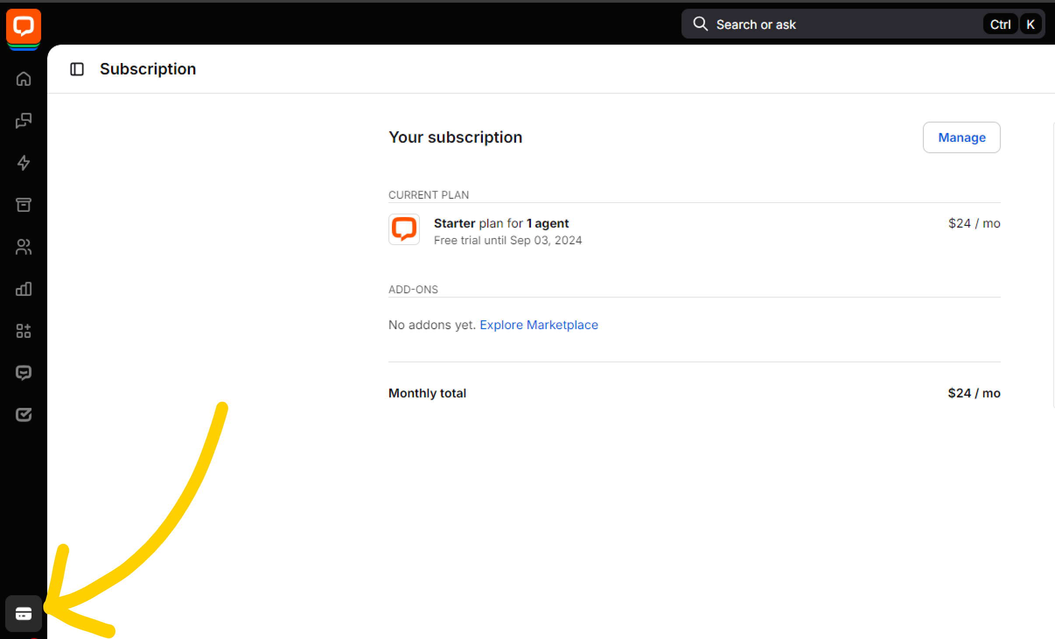
Task: Follow the Explore Marketplace link
Action: (x=538, y=325)
